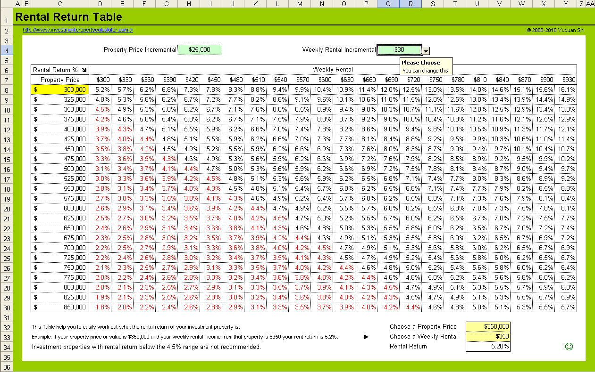This screenshot has width=595, height=372.
Task: Select the Property Price Incremental $25,000 cell
Action: (x=200, y=49)
